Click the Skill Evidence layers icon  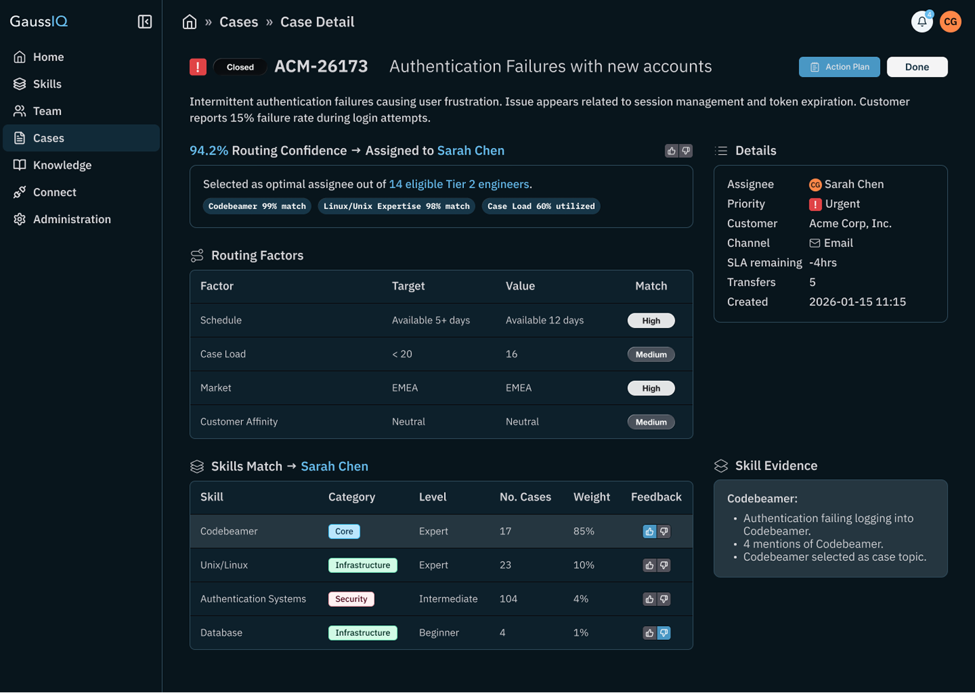point(721,466)
